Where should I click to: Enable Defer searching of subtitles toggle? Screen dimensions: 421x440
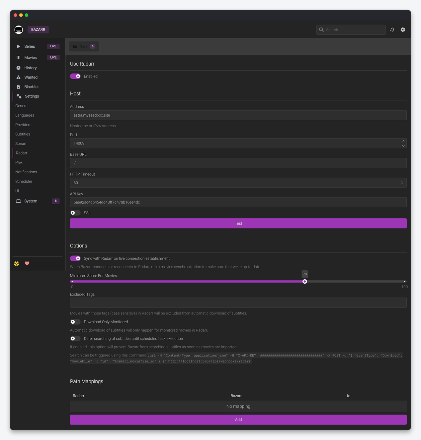[x=75, y=339]
